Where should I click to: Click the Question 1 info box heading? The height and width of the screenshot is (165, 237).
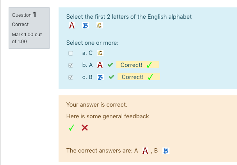[x=24, y=15]
